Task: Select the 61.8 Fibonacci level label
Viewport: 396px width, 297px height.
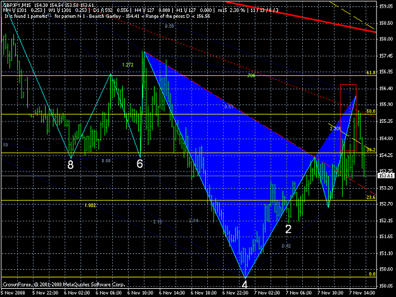Action: [x=371, y=73]
